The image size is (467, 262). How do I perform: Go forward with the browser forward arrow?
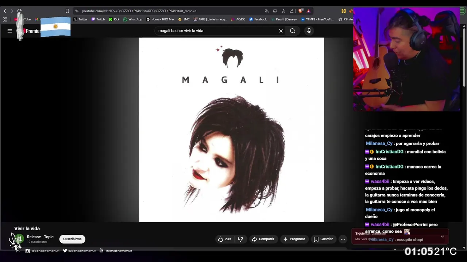point(12,11)
